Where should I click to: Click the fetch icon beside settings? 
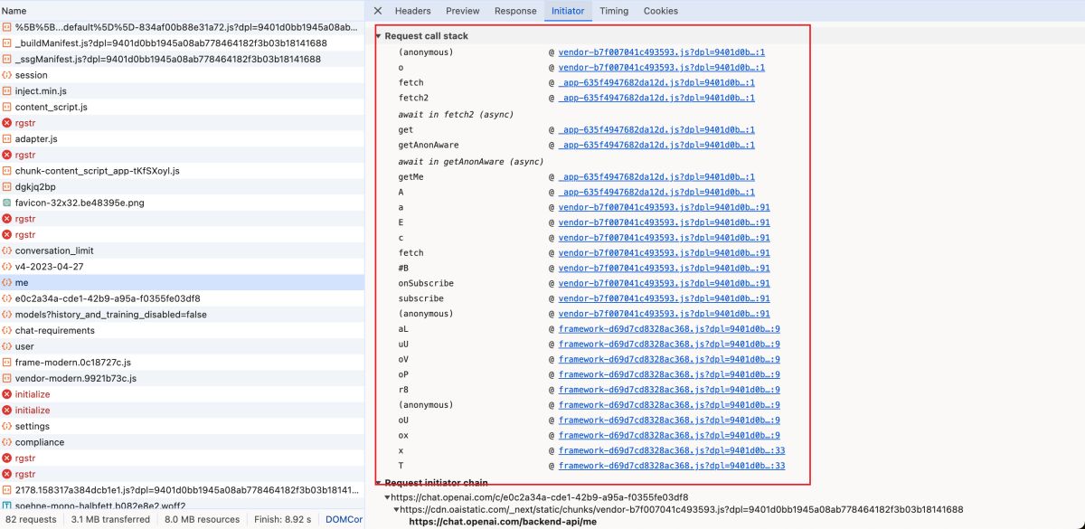coord(6,426)
